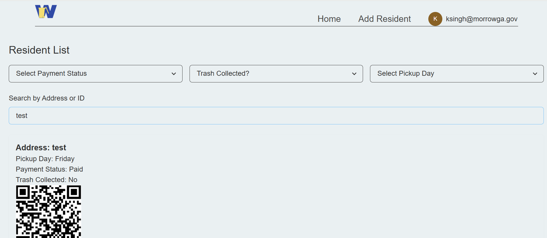Click the Payment Status chevron arrow
The width and height of the screenshot is (547, 238).
tap(174, 74)
